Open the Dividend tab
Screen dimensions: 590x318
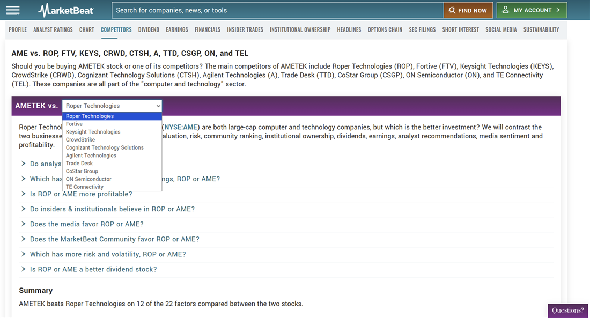point(149,29)
